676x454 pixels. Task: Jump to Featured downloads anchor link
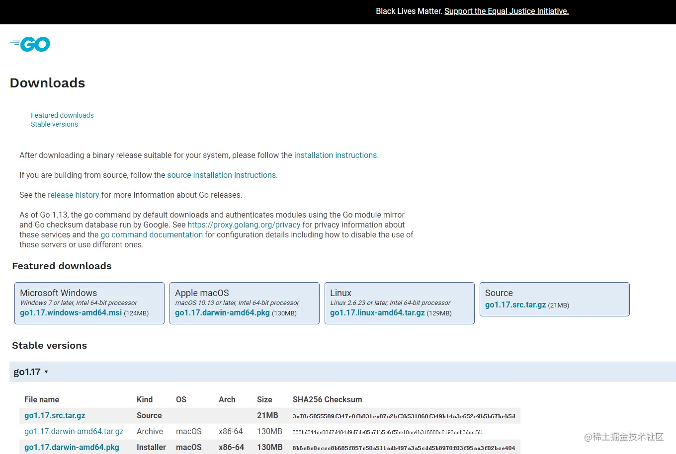[x=62, y=115]
